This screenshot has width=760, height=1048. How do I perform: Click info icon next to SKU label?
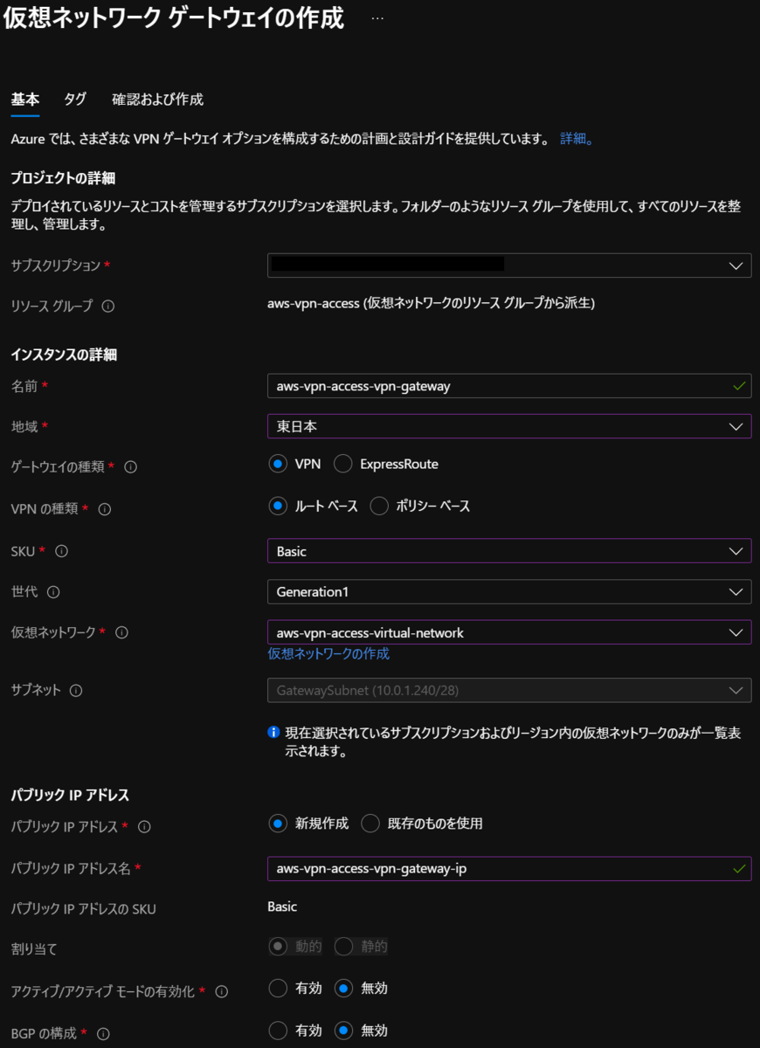pos(62,551)
